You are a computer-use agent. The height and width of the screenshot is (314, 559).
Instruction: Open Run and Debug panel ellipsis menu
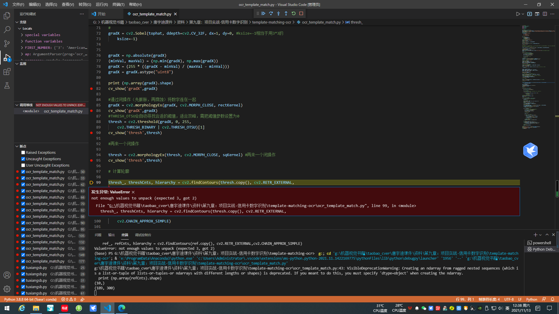pos(82,14)
